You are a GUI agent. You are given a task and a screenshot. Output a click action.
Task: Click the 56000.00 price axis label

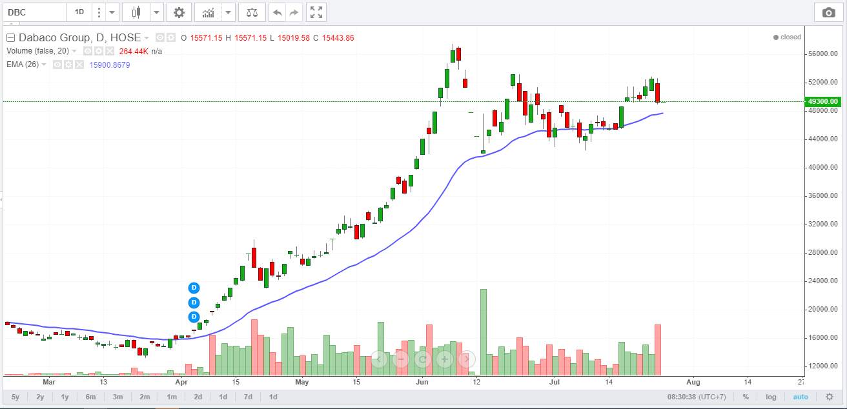click(x=822, y=54)
